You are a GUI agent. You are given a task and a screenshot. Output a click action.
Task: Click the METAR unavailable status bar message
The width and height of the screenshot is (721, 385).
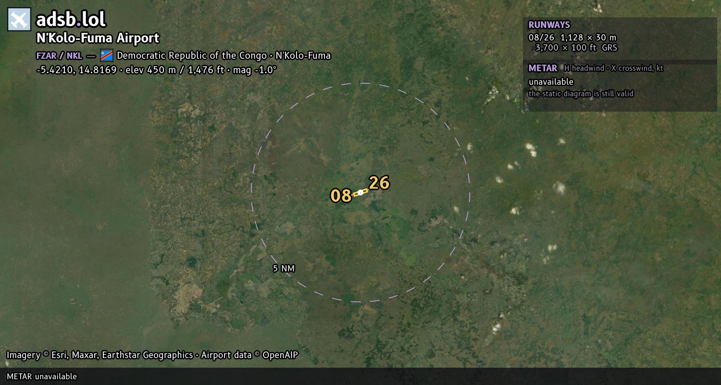(x=42, y=376)
